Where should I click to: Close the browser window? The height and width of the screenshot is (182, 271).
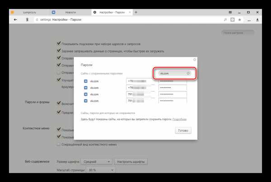click(x=257, y=12)
